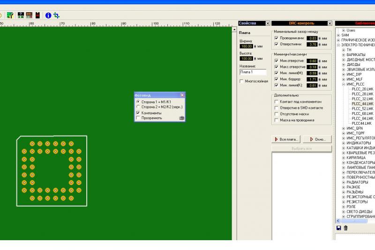Click the save floppy icon below library
Image resolution: width=375 pixels, height=250 pixels.
tap(339, 228)
